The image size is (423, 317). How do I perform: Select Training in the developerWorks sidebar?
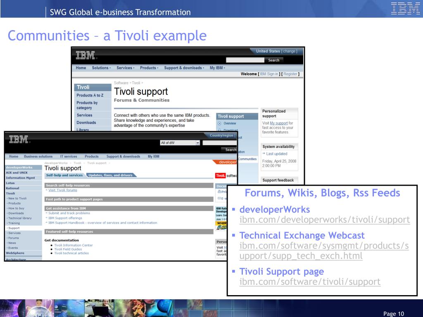pyautogui.click(x=14, y=223)
